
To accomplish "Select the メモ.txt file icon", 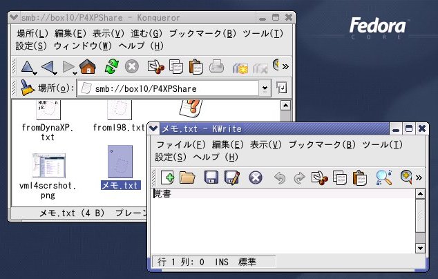I will pyautogui.click(x=120, y=162).
